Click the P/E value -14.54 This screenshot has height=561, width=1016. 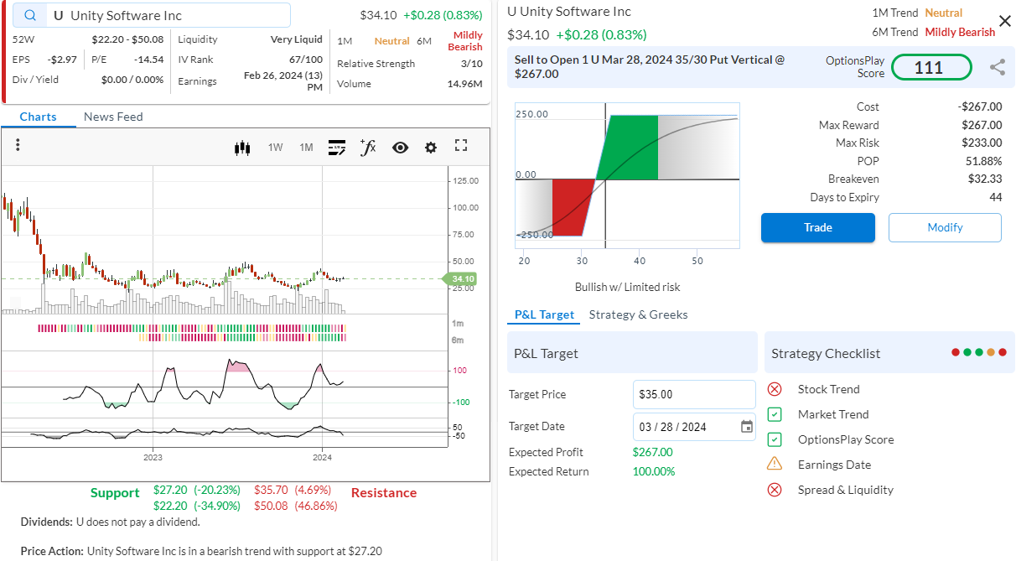[x=149, y=60]
